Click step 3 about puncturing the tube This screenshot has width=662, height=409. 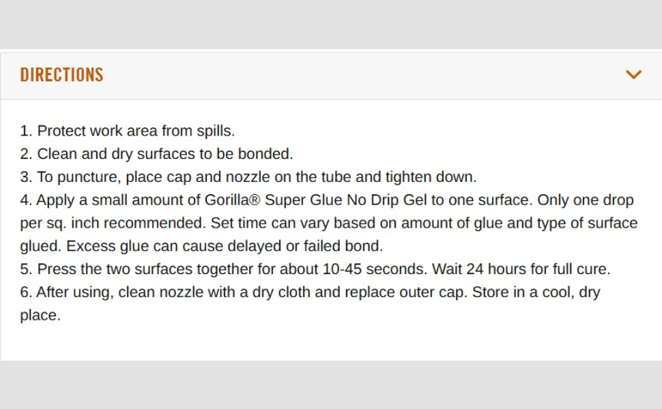tap(248, 177)
